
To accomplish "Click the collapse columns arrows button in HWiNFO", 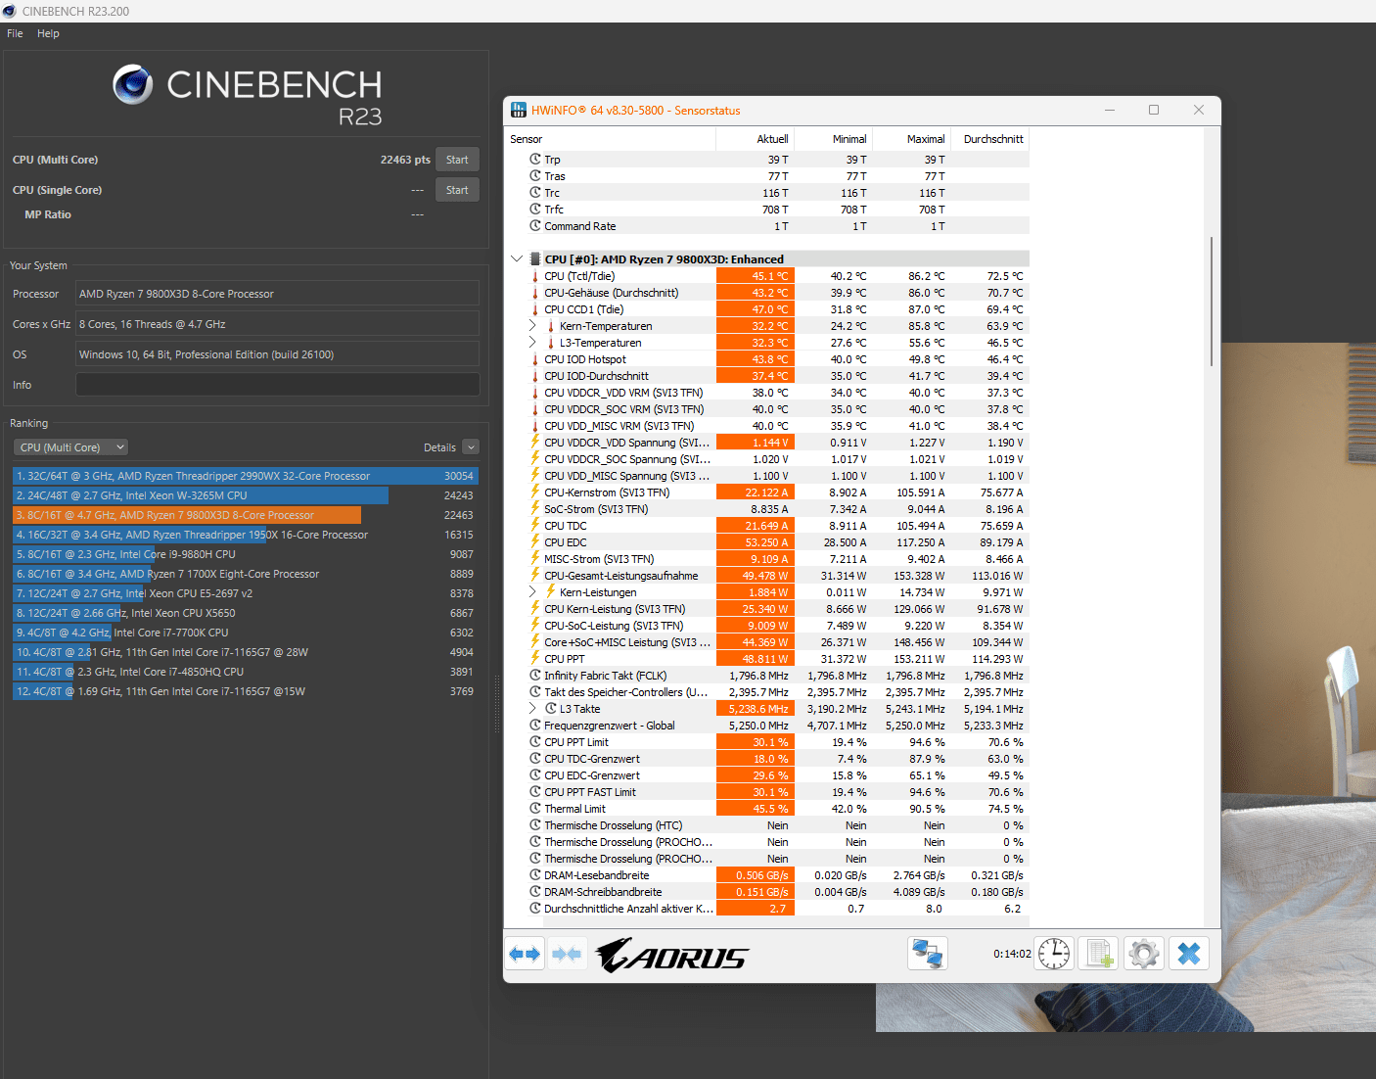I will (567, 954).
